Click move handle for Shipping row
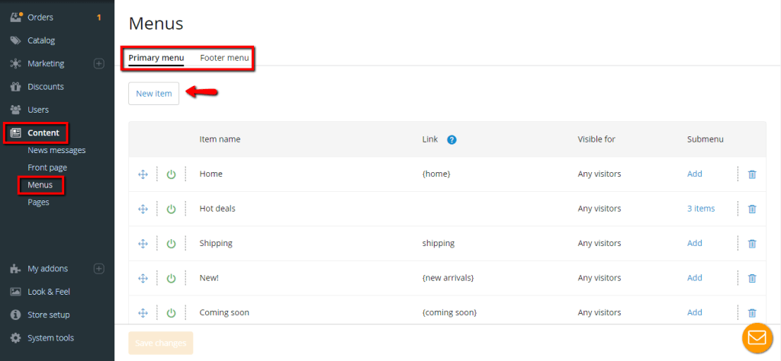 (x=143, y=244)
